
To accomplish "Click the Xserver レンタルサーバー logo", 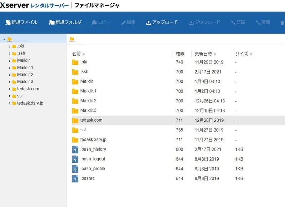I will (34, 5).
